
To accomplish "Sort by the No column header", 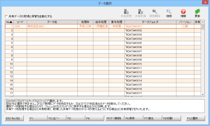I will pyautogui.click(x=9, y=22).
